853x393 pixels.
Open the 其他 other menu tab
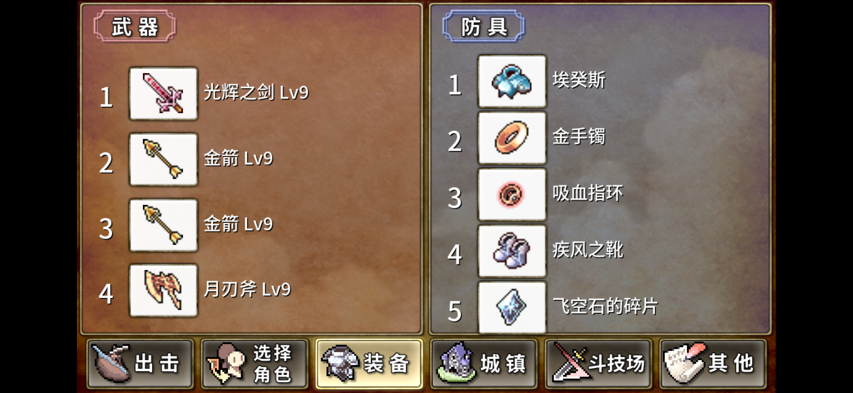713,364
